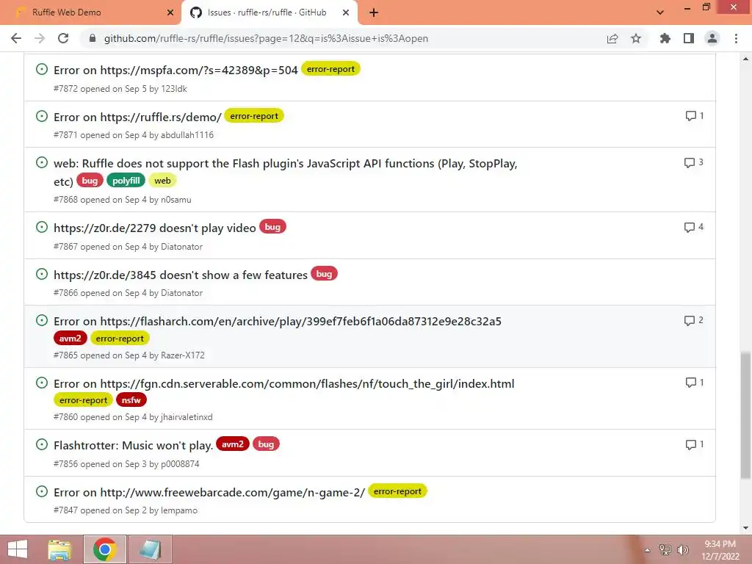Toggle the browser side panel
The width and height of the screenshot is (752, 564).
coord(689,38)
